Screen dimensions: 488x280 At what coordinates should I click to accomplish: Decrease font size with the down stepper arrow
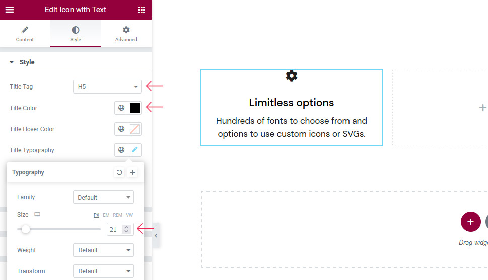126,232
